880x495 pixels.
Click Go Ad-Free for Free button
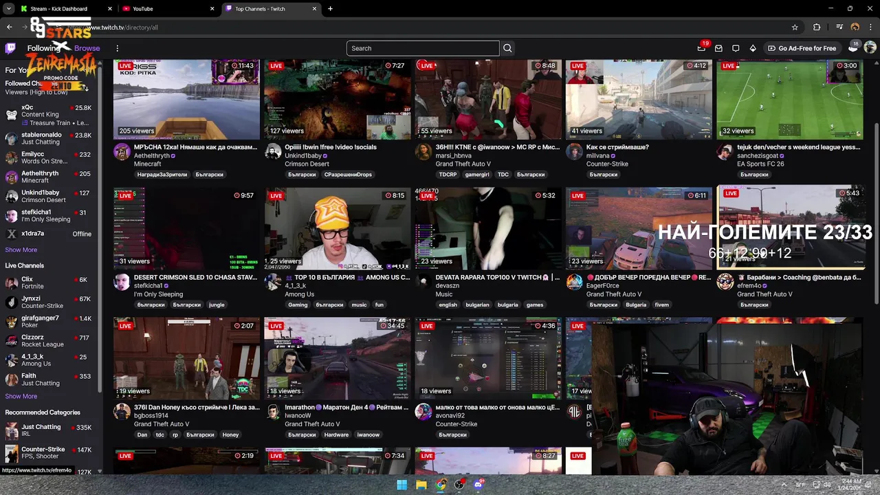[x=802, y=48]
